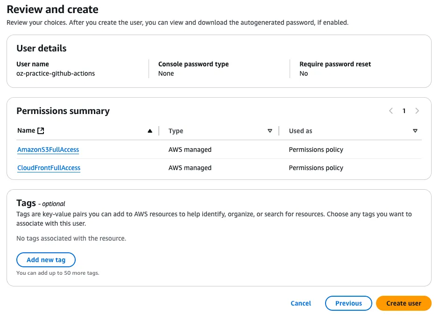Go back with the Previous button
Screen dimensions: 440x321
pyautogui.click(x=348, y=303)
